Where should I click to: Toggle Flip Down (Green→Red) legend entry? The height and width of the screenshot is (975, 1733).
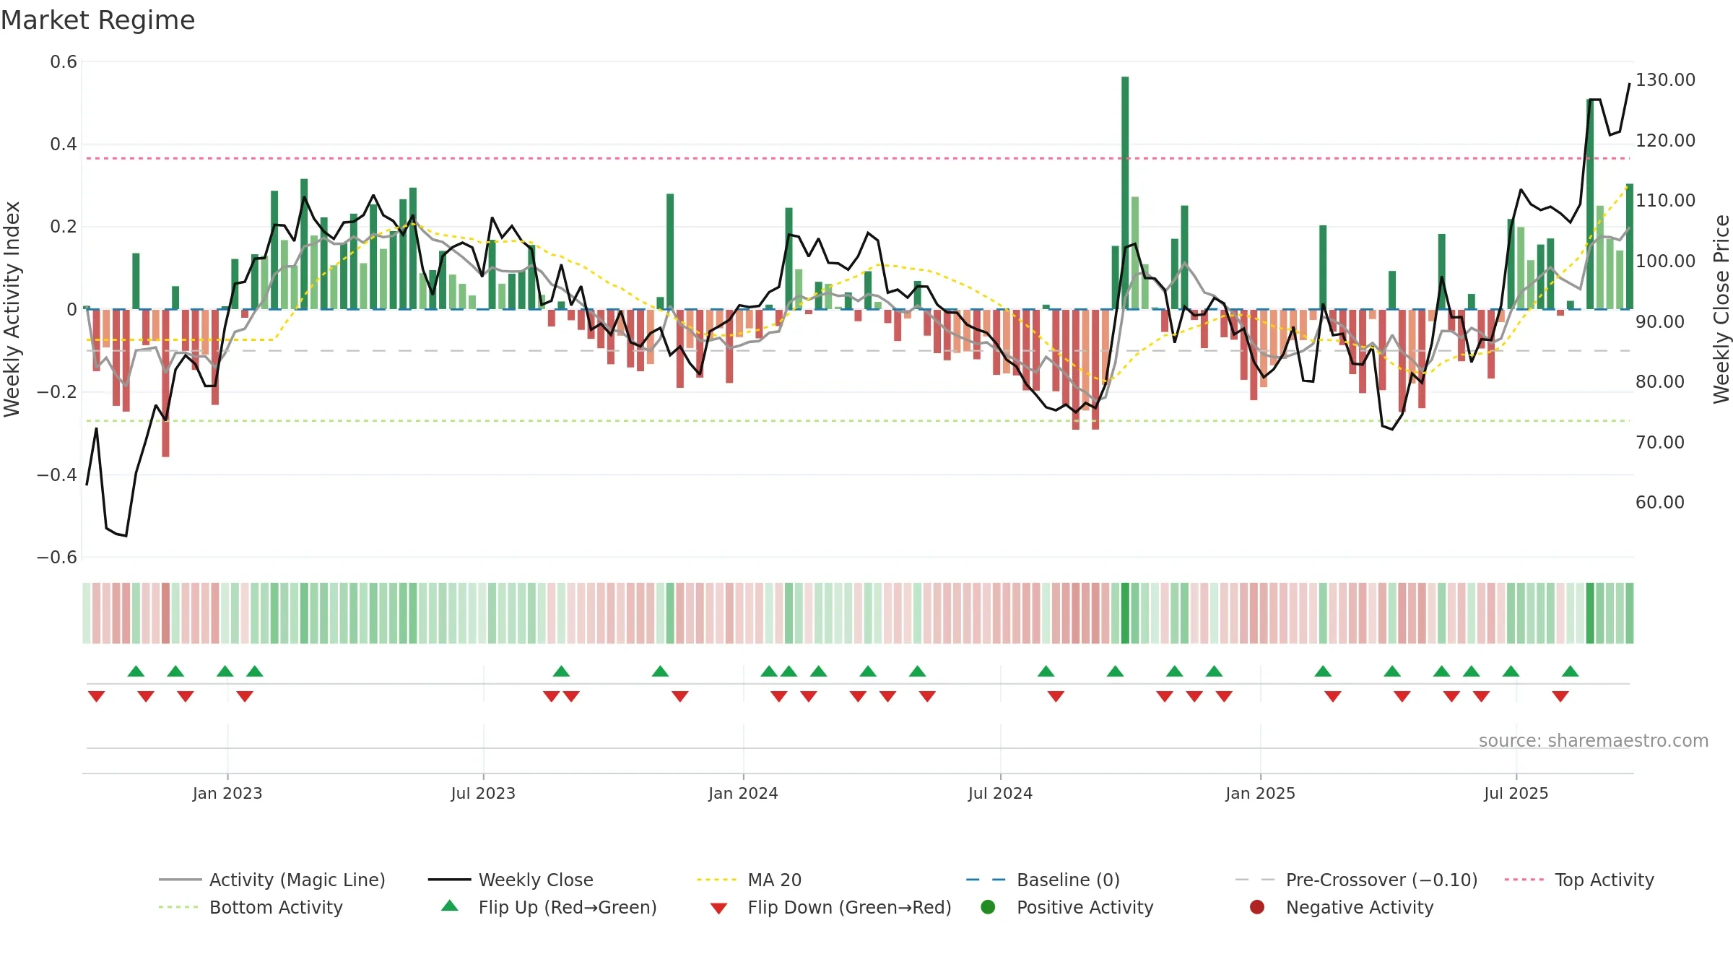point(830,907)
